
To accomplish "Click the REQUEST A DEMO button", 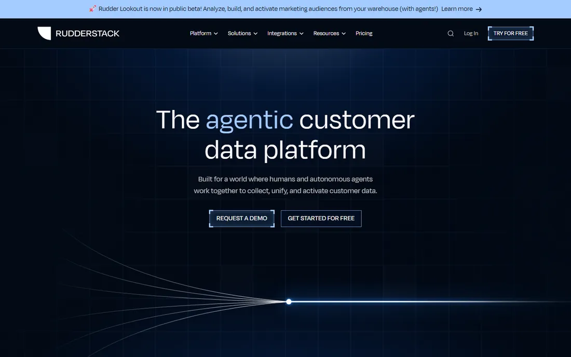I will pos(242,218).
